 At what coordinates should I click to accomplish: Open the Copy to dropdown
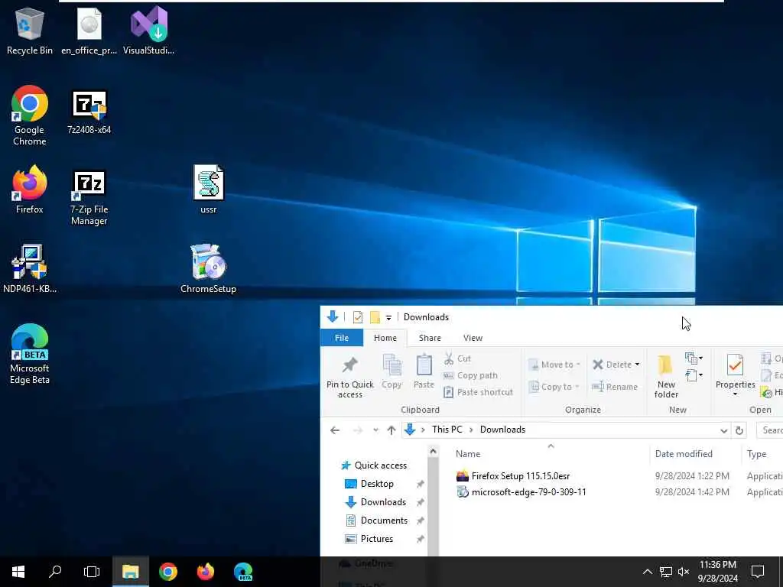click(554, 387)
